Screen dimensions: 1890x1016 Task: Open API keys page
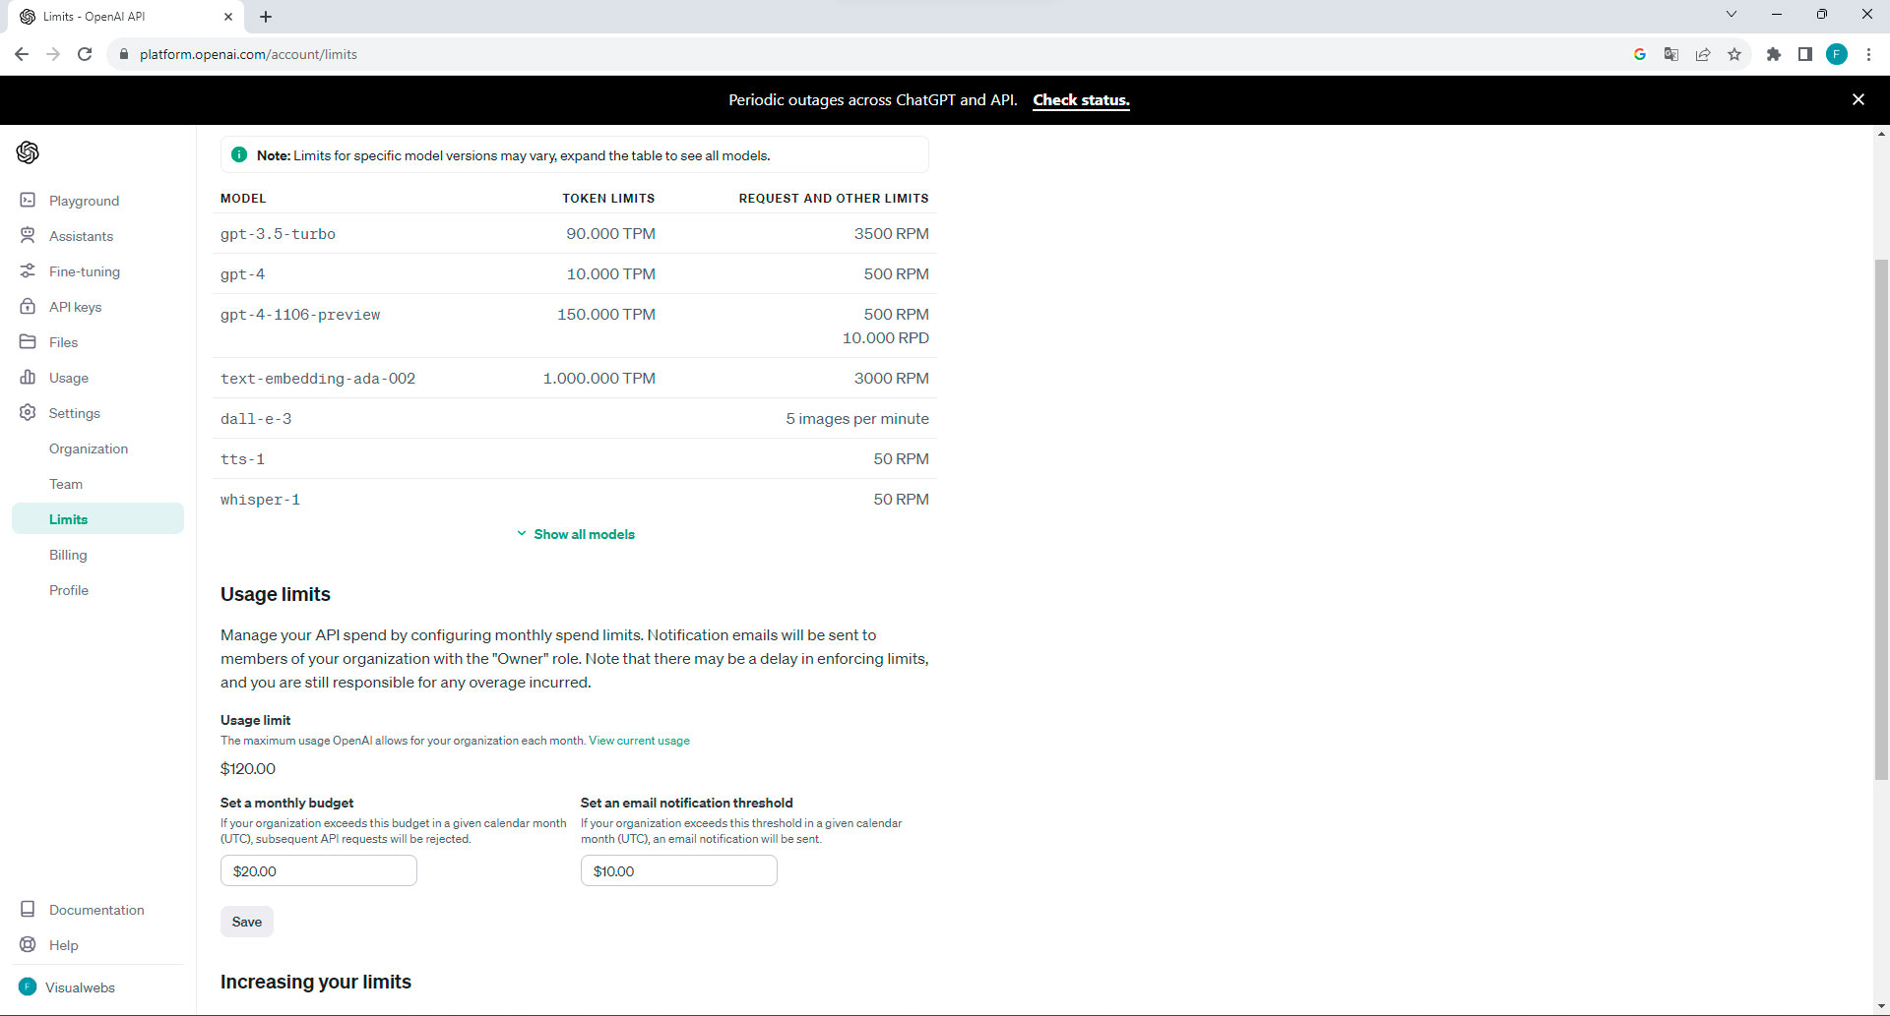[x=75, y=307]
